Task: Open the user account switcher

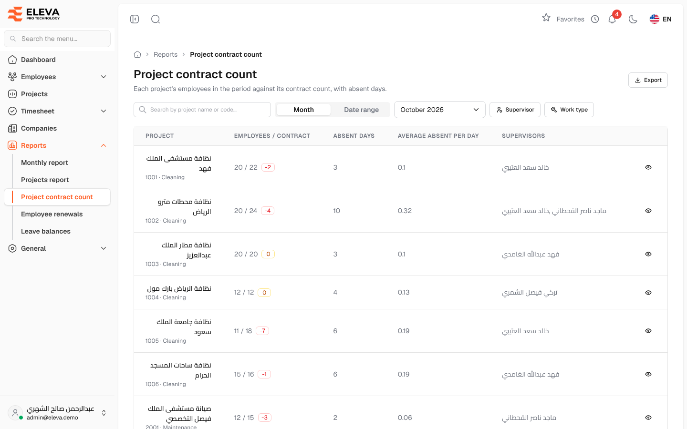Action: coord(57,413)
